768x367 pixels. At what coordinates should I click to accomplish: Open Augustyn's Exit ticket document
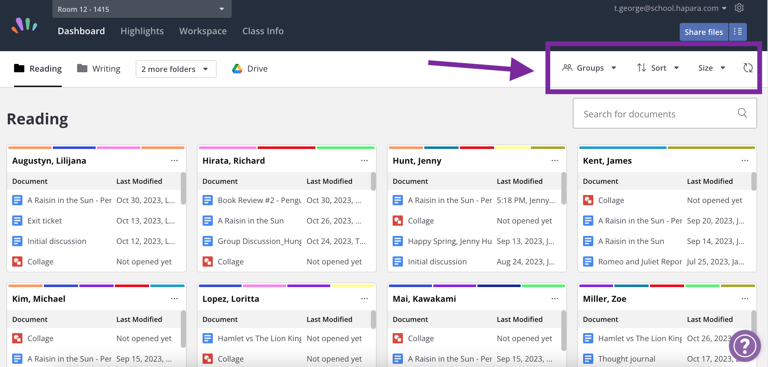pos(44,221)
